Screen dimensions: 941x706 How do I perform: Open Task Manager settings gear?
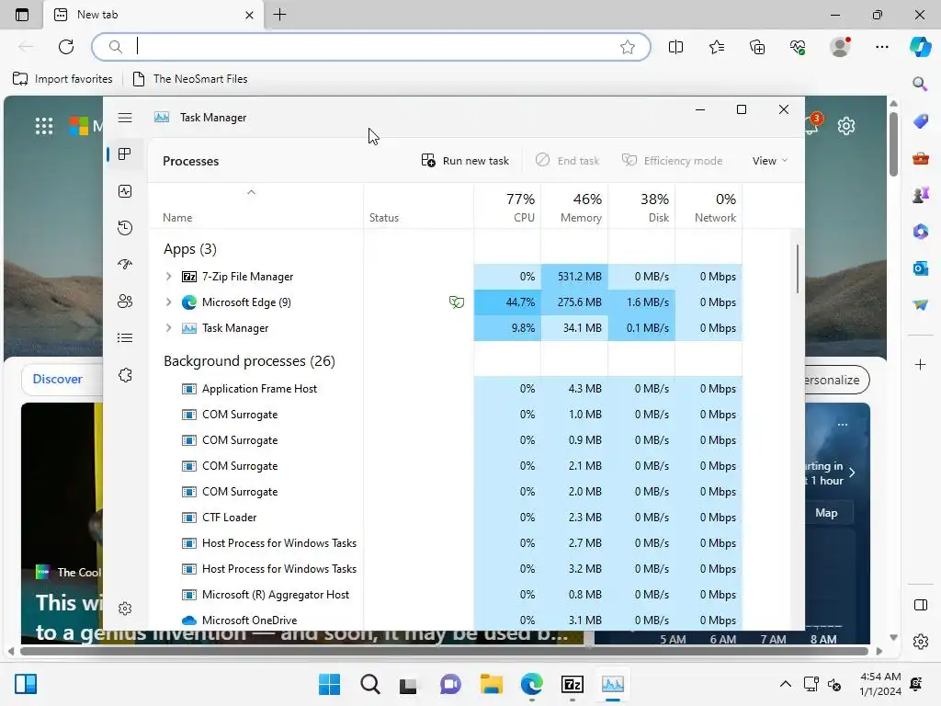(125, 609)
